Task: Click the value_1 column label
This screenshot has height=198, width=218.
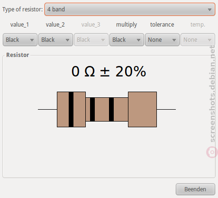Action: click(19, 25)
